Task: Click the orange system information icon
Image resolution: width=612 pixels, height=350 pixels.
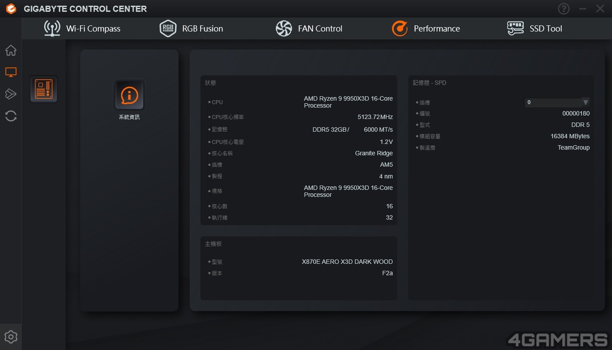Action: [129, 95]
